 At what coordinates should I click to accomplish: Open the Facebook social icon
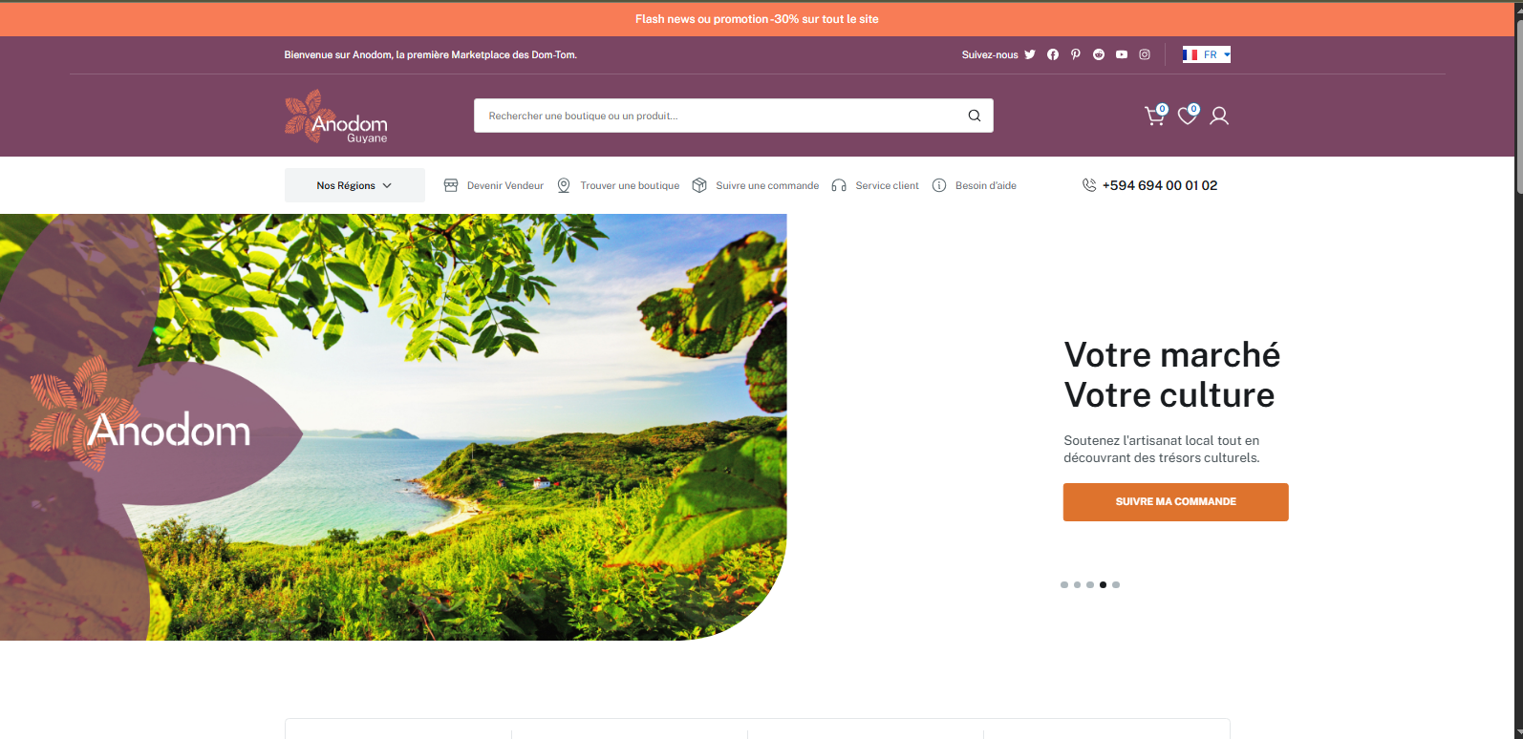[x=1053, y=54]
